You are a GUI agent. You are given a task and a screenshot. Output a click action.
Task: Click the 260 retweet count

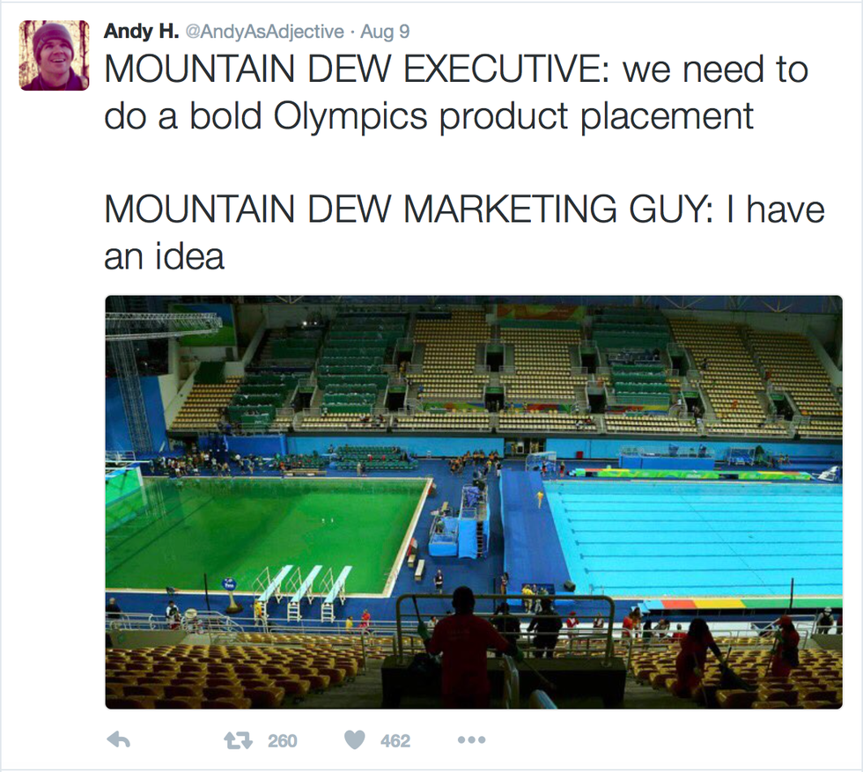click(x=282, y=741)
